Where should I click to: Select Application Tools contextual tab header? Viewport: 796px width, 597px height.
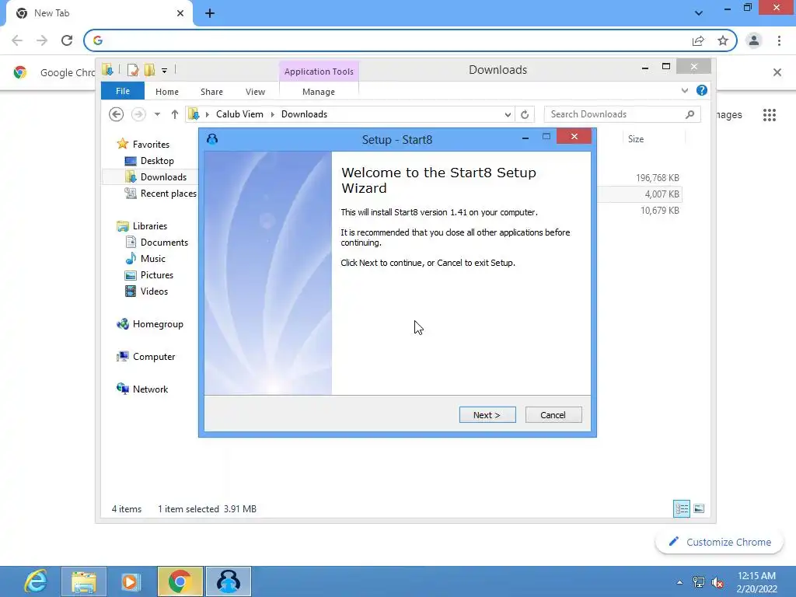(319, 72)
